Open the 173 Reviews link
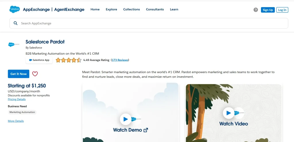This screenshot has width=294, height=142. click(120, 60)
